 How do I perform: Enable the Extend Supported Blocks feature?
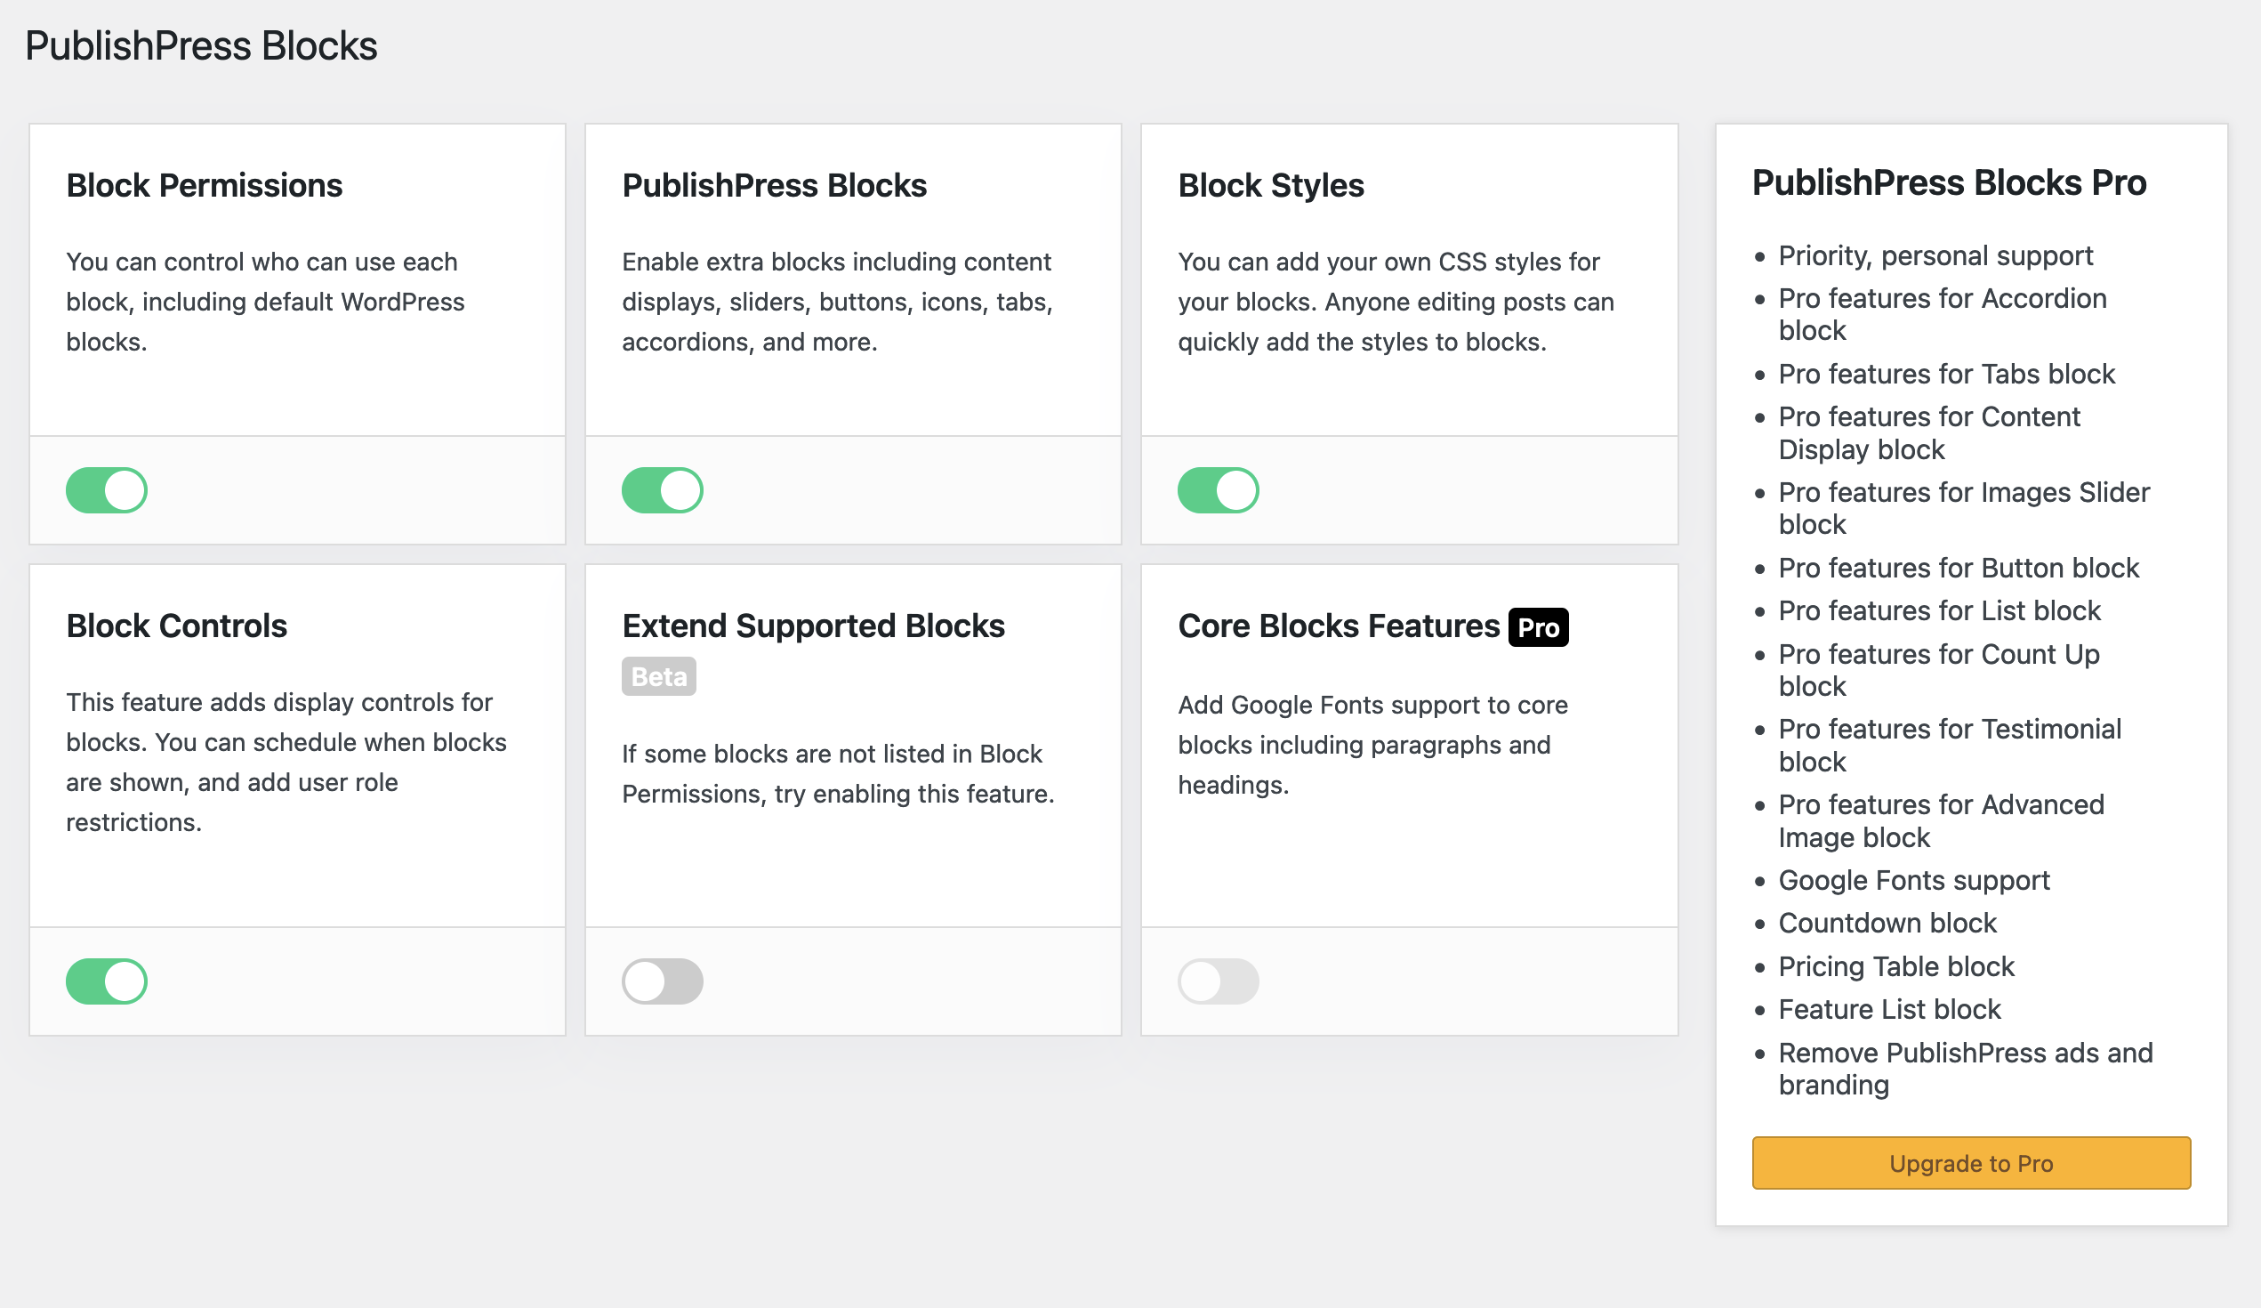click(x=662, y=981)
